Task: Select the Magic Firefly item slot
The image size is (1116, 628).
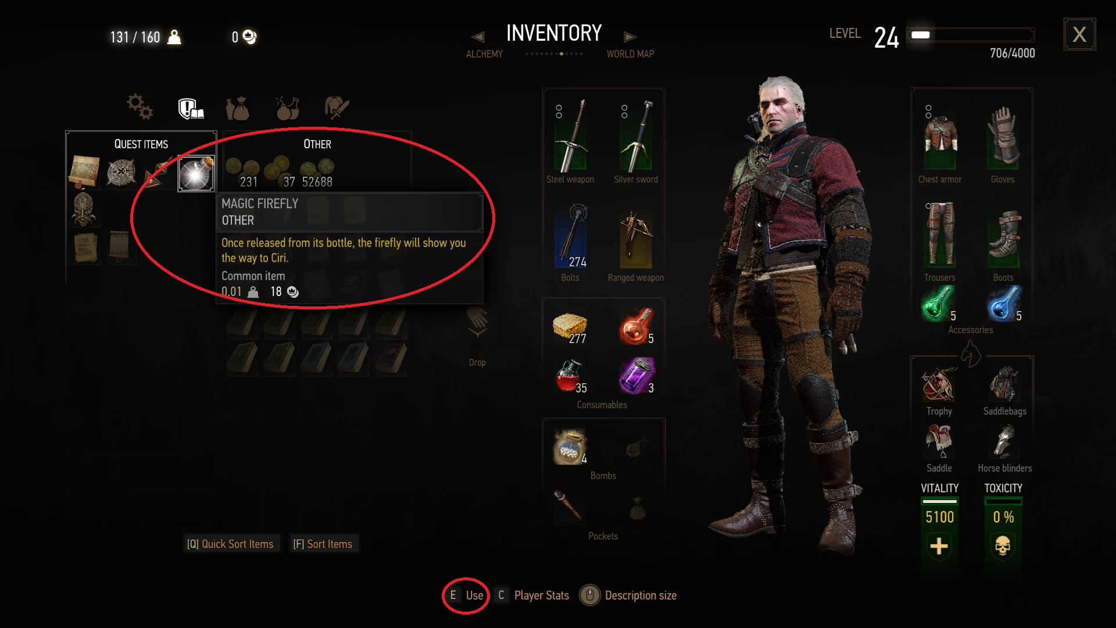Action: 196,173
